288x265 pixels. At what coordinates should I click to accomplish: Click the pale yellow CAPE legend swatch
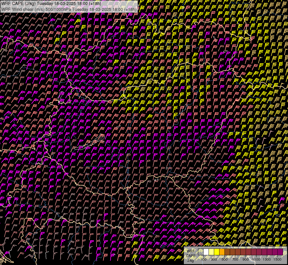[212, 252]
